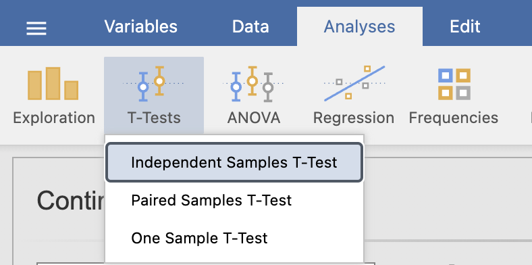This screenshot has width=532, height=265.
Task: Open the ANOVA analyses icon
Action: click(253, 84)
